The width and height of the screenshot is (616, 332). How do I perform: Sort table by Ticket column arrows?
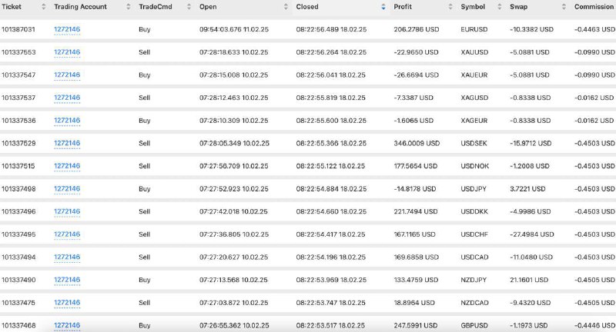point(44,7)
